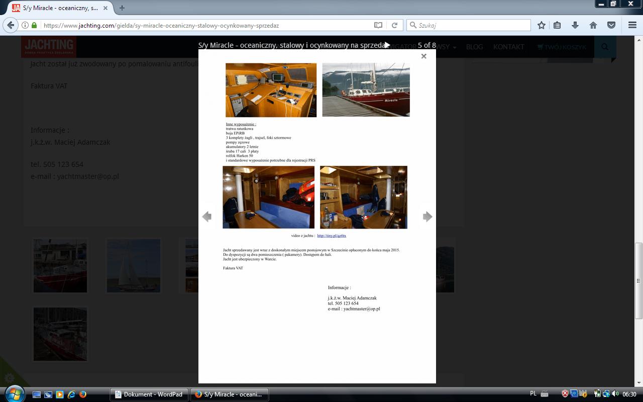Open the Downloads arrow icon
Viewport: 643px width, 402px height.
pyautogui.click(x=575, y=25)
